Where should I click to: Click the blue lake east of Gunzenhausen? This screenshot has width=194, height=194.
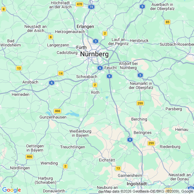[x=72, y=114]
